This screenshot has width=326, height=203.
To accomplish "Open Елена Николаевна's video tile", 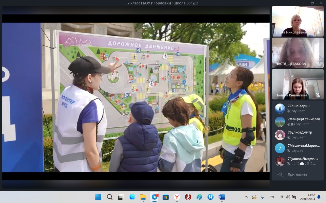I will pyautogui.click(x=298, y=21).
